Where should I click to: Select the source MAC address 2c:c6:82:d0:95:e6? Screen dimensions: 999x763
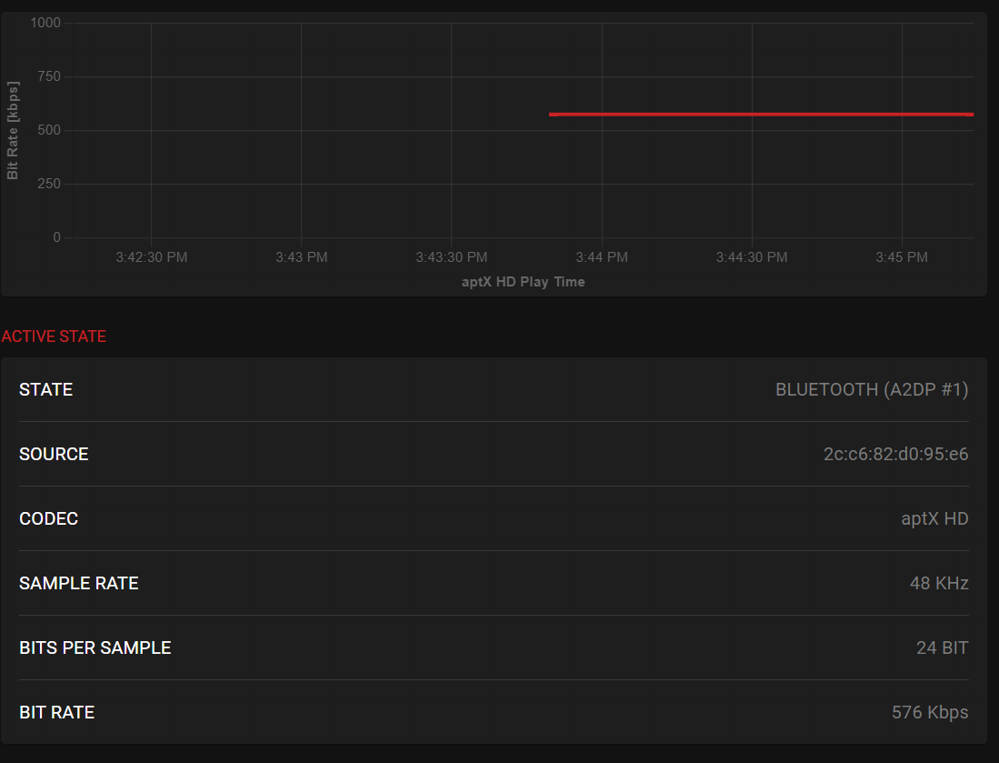click(895, 454)
